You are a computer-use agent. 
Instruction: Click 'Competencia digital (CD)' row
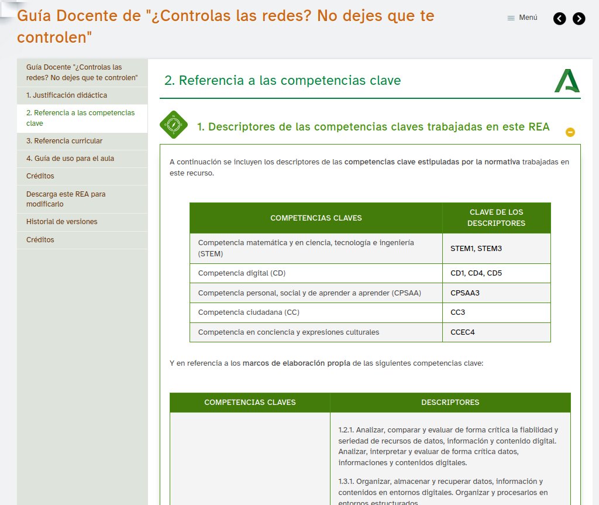(x=370, y=273)
